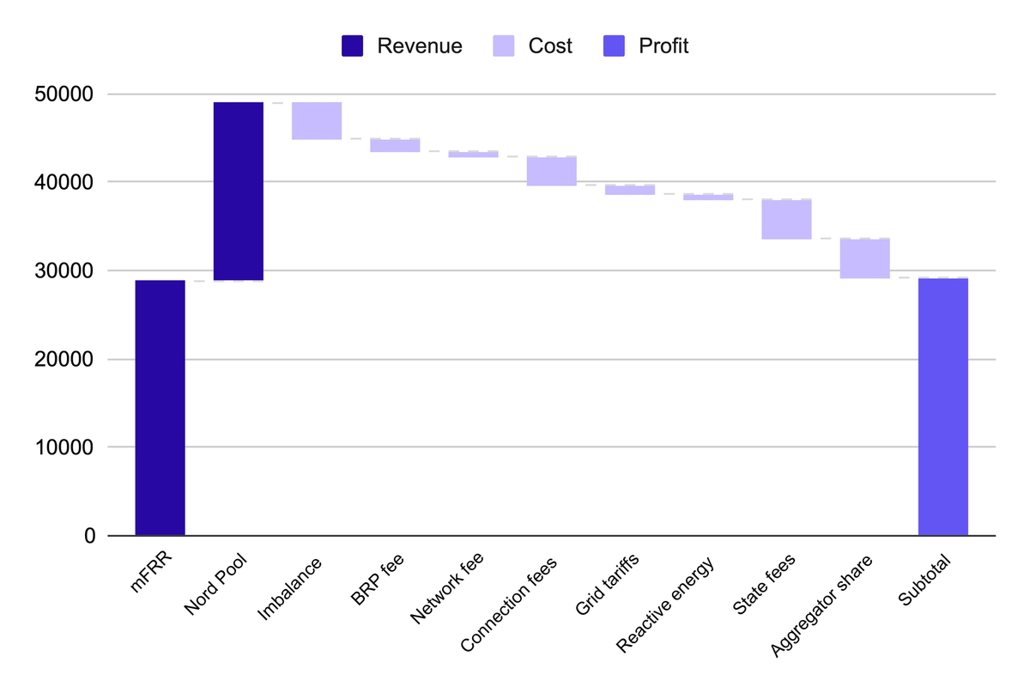This screenshot has width=1030, height=687.
Task: Click the Grid tariffs axis label
Action: [x=608, y=586]
